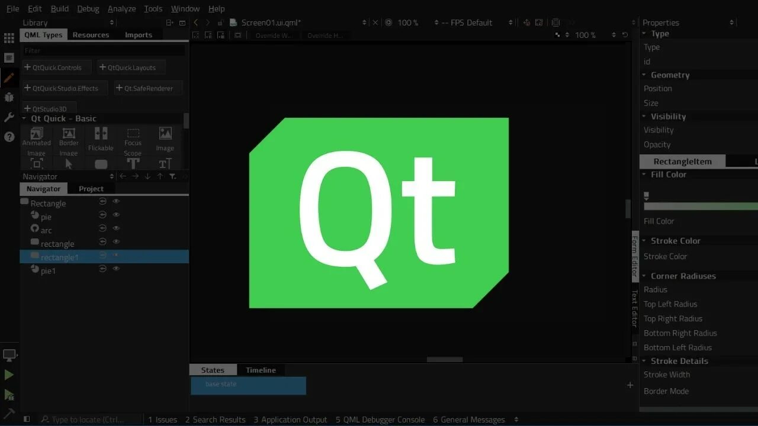Add the QtQuick.Controls import
758x426 pixels.
click(x=57, y=67)
